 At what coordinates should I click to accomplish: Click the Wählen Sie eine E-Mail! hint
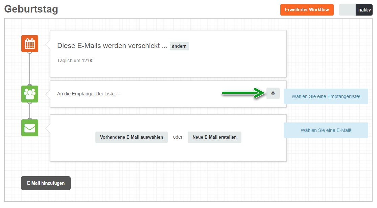(326, 130)
